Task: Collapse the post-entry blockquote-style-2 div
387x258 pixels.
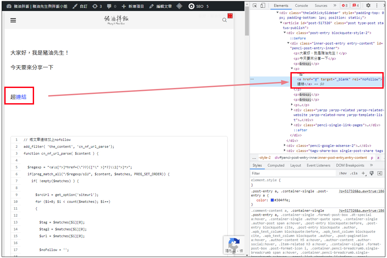Action: click(284, 33)
